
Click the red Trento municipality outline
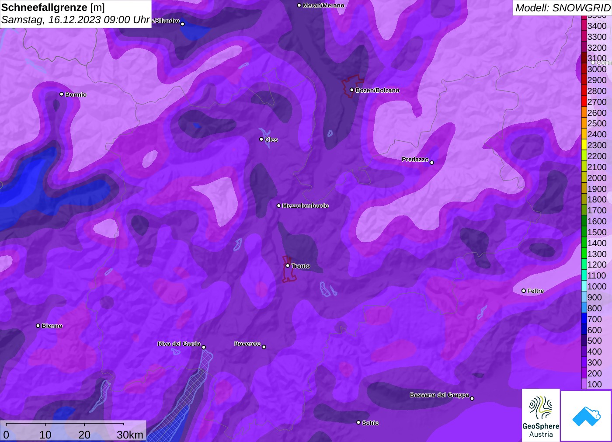pyautogui.click(x=289, y=269)
